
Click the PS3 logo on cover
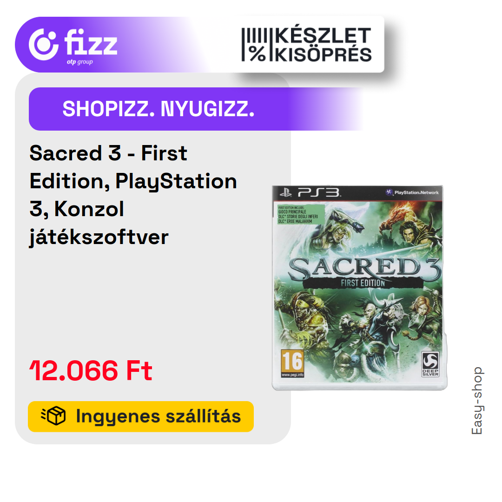point(310,193)
